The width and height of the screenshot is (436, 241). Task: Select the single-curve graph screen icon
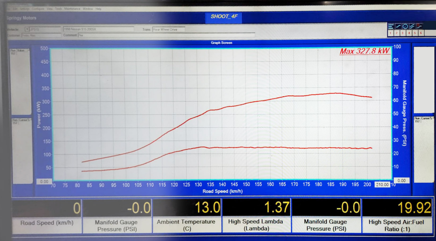[398, 26]
